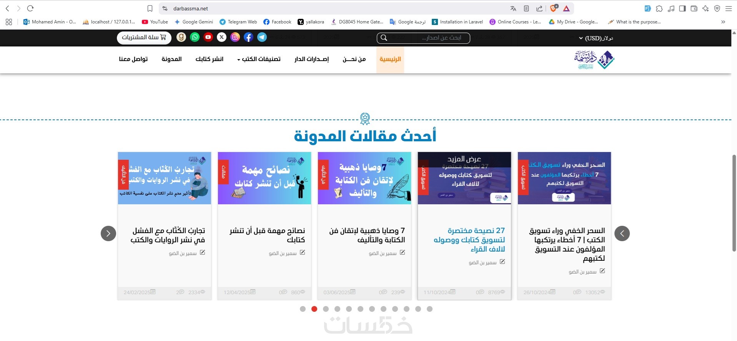Click the Brave rewards triangle icon

click(566, 8)
